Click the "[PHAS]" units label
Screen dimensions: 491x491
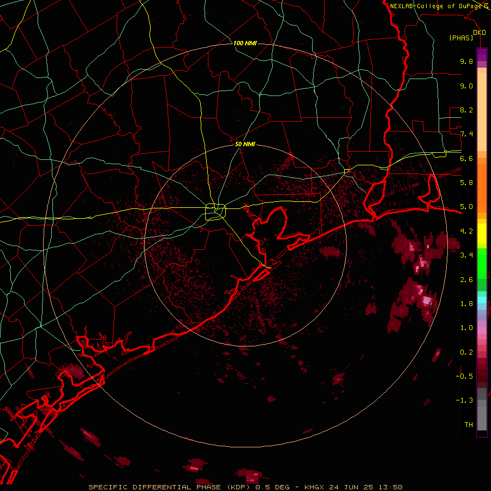click(461, 38)
